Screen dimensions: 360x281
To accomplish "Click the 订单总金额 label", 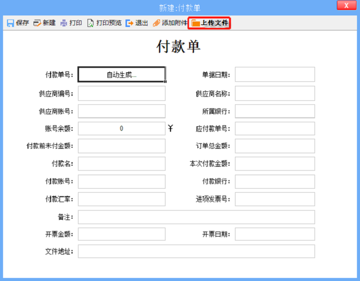I will (213, 146).
